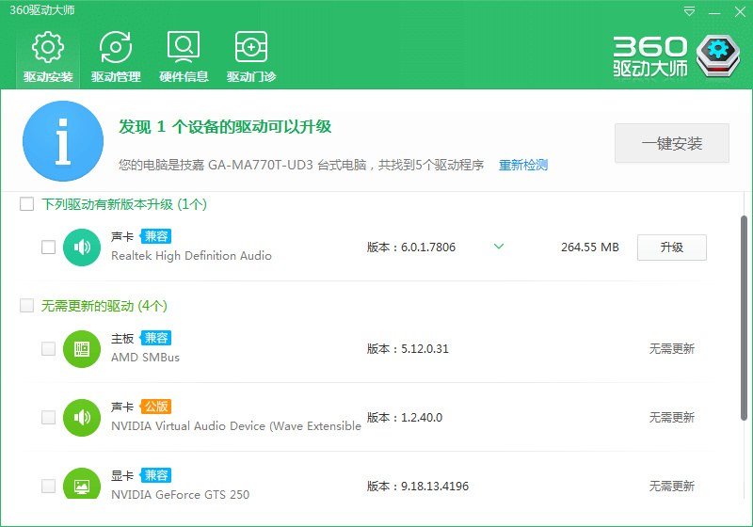753x527 pixels.
Task: Open the 驱动管理 refresh icon tab
Action: (x=116, y=57)
